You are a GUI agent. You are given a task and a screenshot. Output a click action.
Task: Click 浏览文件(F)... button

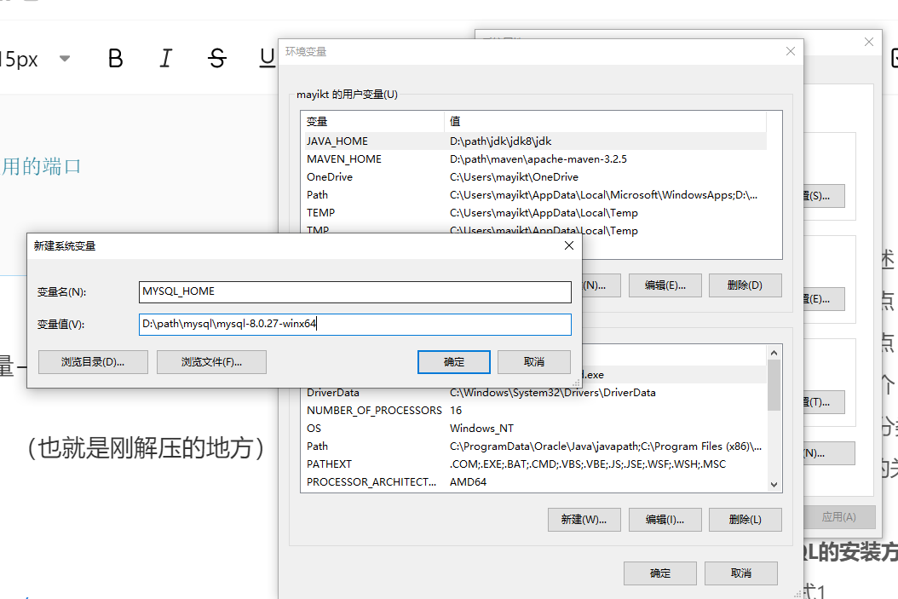coord(211,362)
